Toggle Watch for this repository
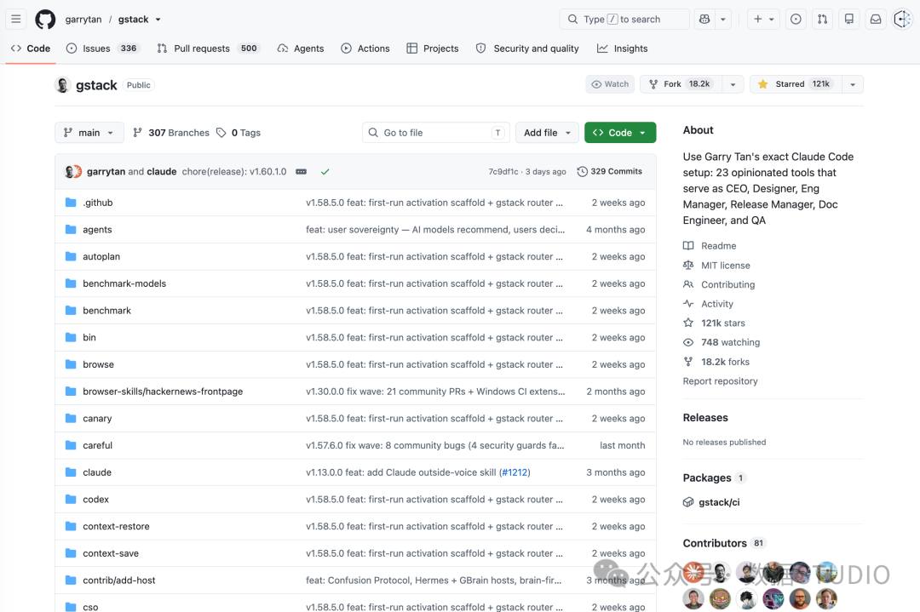Viewport: 920px width, 612px height. pyautogui.click(x=610, y=84)
